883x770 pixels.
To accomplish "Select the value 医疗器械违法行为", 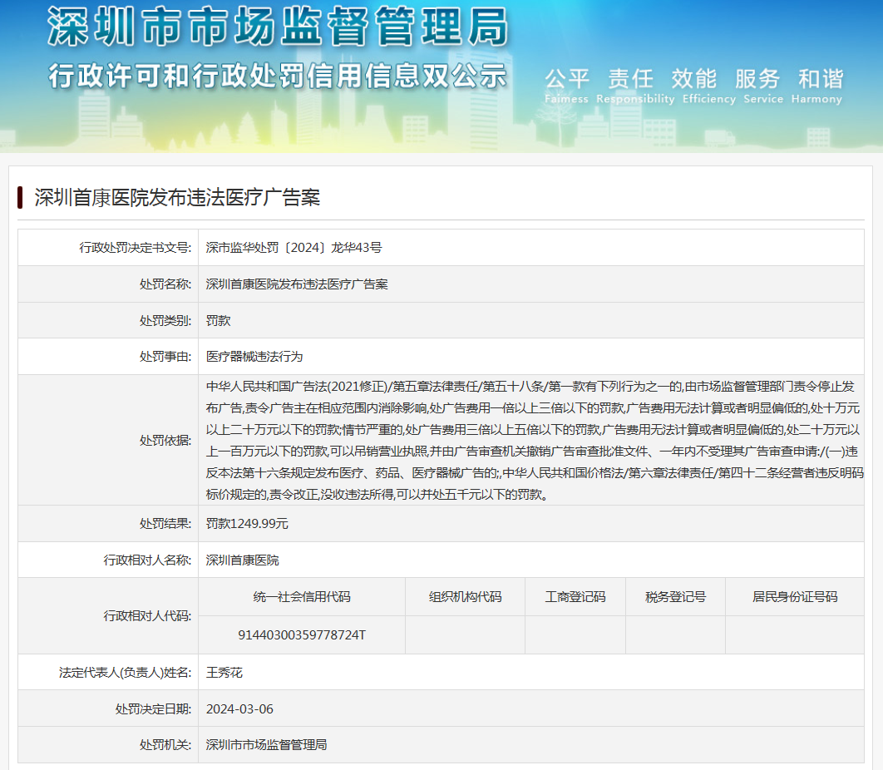I will [x=254, y=357].
